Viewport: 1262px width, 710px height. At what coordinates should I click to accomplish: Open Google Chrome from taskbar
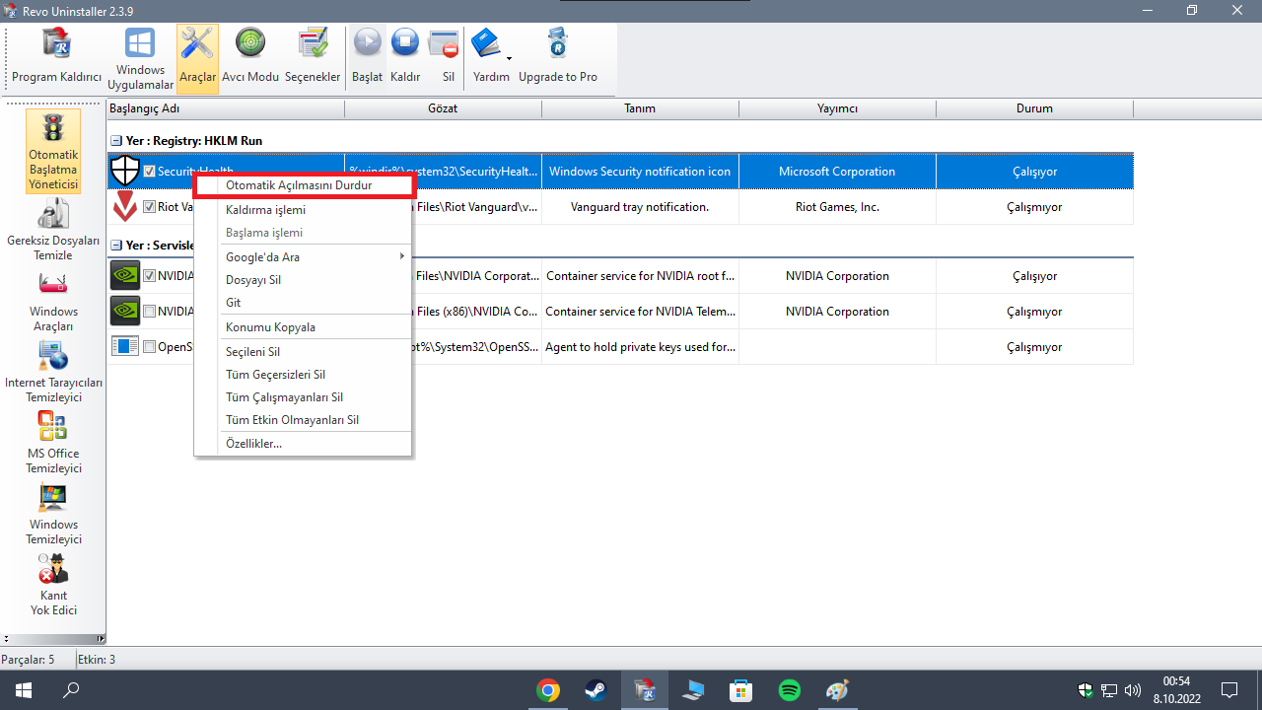point(548,690)
